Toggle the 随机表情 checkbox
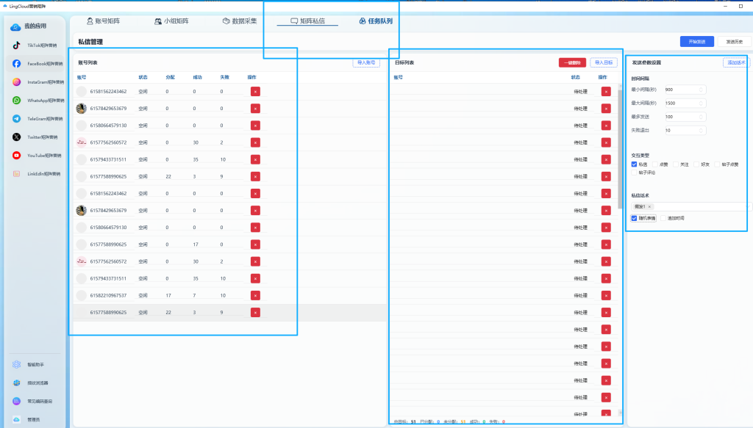The width and height of the screenshot is (753, 428). [634, 218]
